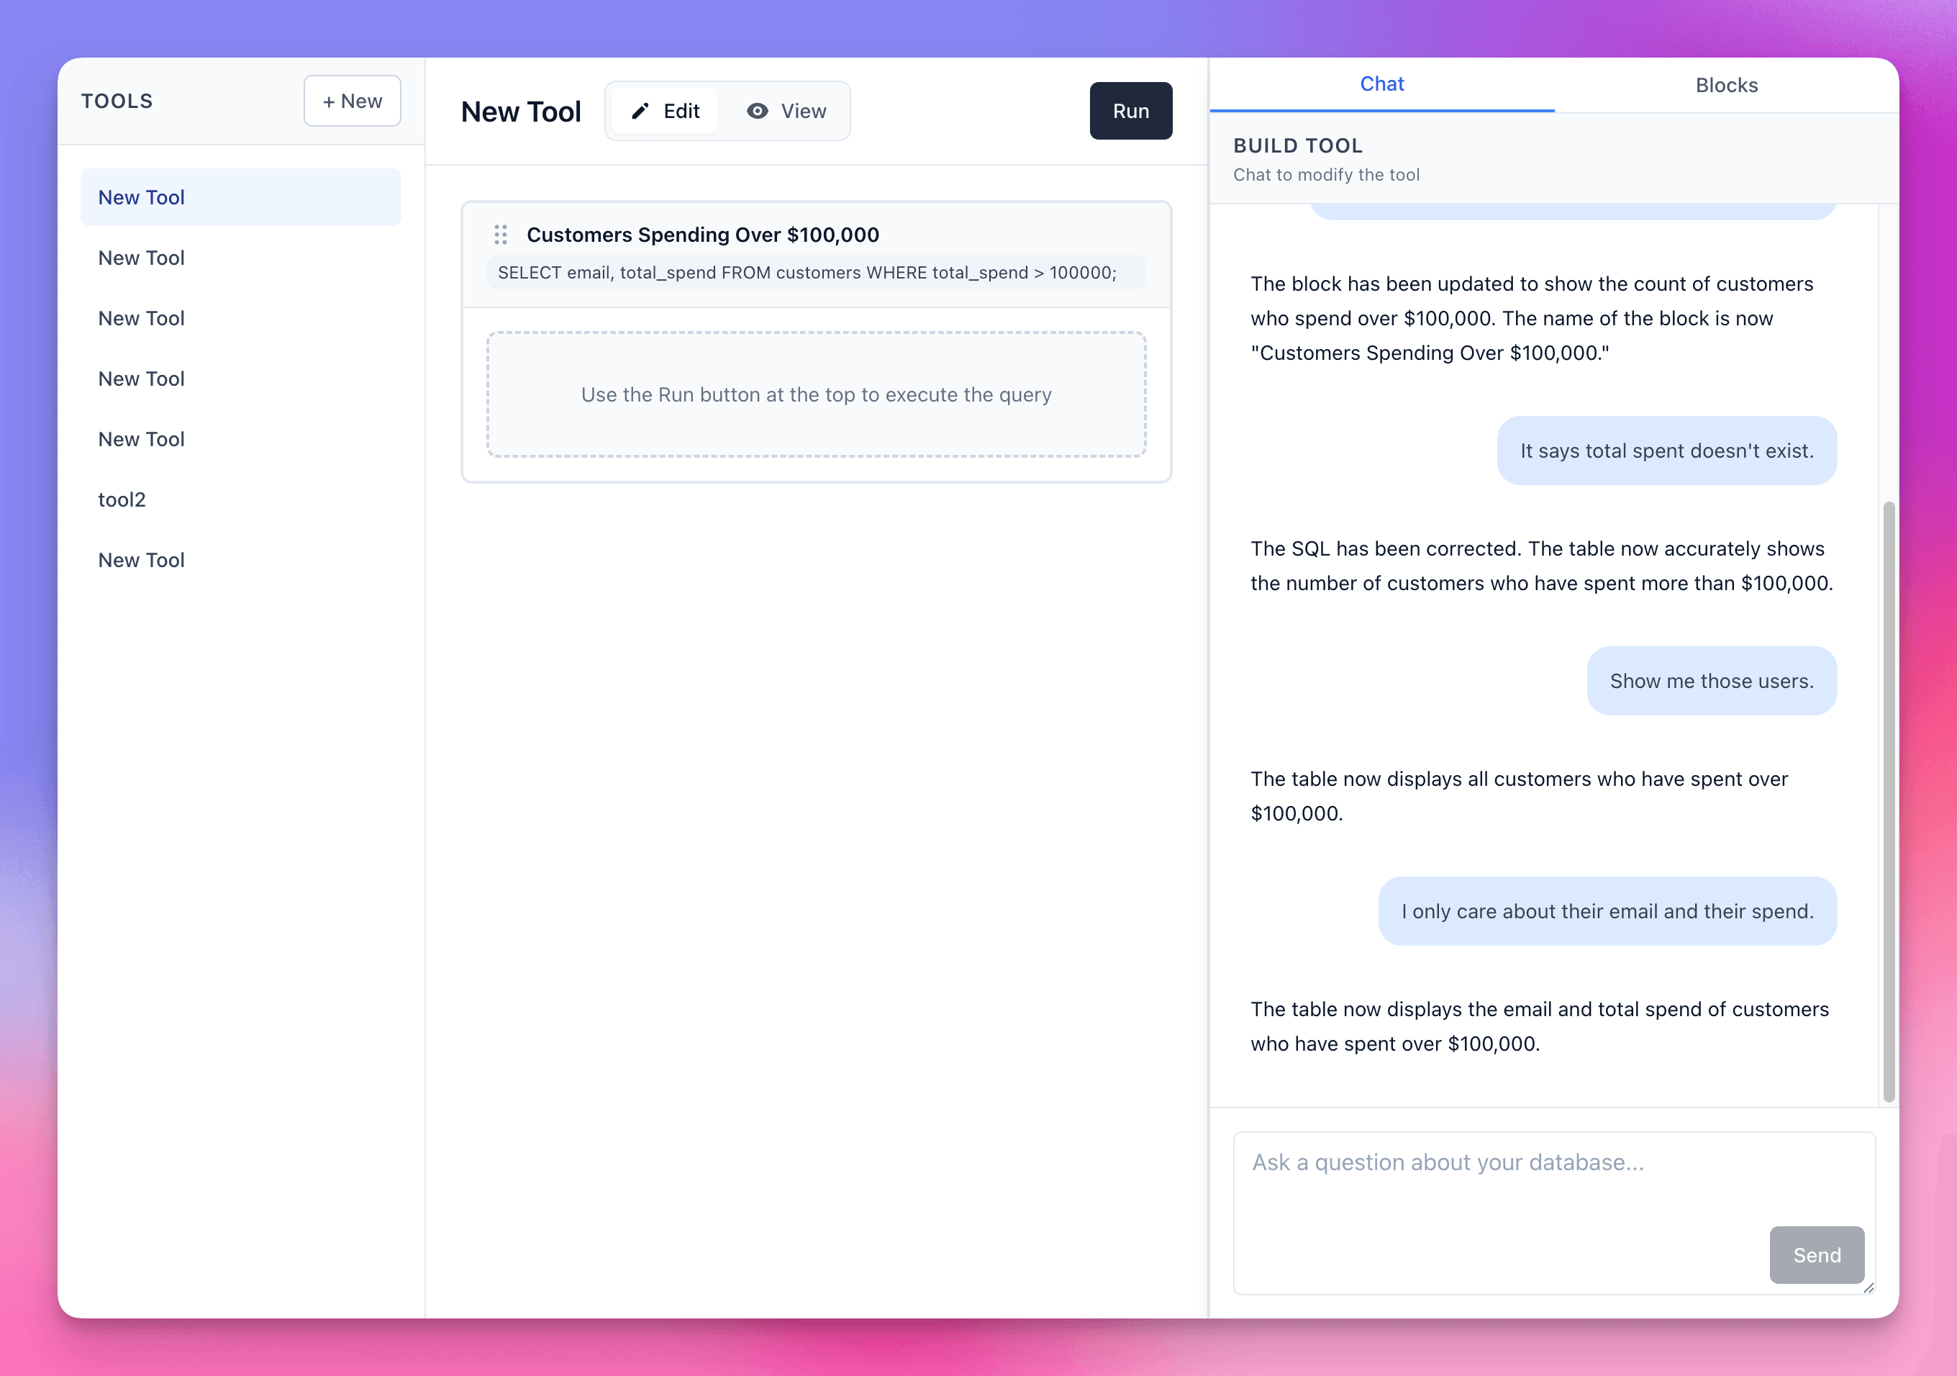
Task: Click the title 'Customers Spending Over $100,000'
Action: click(x=703, y=235)
